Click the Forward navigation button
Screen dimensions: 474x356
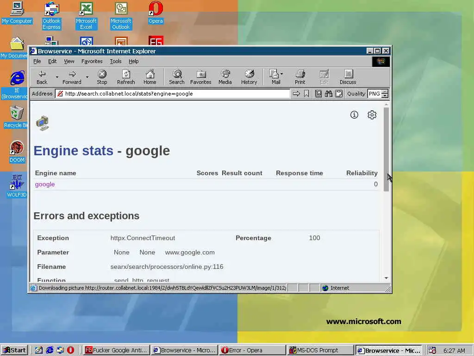72,77
